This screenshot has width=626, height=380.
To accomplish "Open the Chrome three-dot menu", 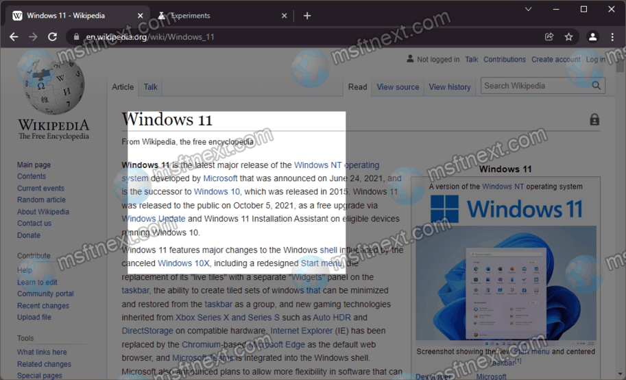I will tap(612, 37).
